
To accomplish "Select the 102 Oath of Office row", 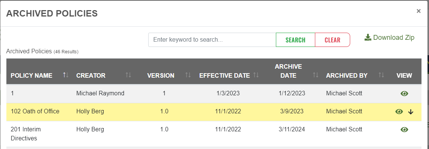I will [x=214, y=112].
